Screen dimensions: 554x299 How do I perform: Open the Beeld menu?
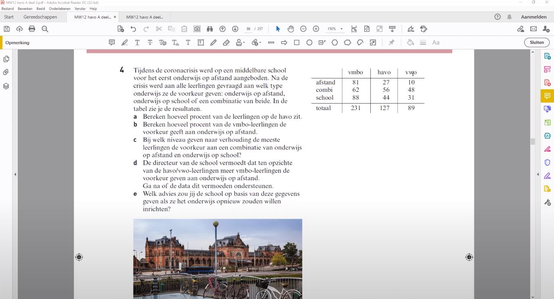tap(41, 9)
